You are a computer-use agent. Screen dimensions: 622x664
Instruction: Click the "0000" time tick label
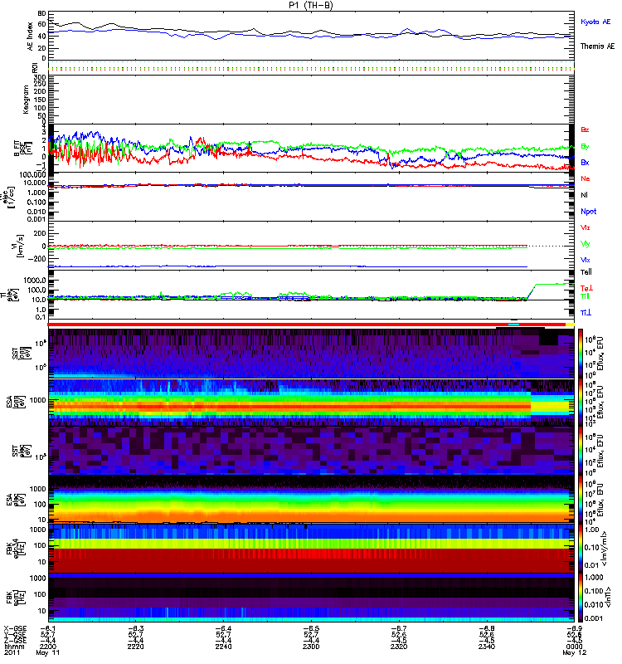(x=574, y=647)
